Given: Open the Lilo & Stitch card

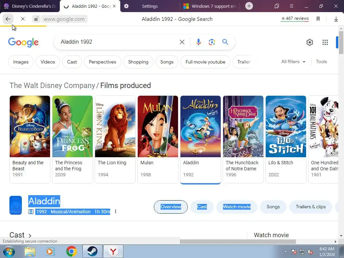Looking at the screenshot, I should click(x=286, y=139).
